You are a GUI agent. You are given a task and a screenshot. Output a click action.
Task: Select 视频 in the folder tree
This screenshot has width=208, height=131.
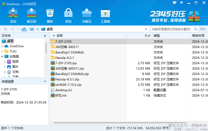[13, 62]
